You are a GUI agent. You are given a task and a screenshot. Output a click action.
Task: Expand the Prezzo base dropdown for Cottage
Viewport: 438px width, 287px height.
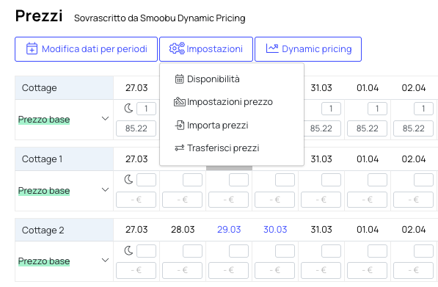[105, 119]
